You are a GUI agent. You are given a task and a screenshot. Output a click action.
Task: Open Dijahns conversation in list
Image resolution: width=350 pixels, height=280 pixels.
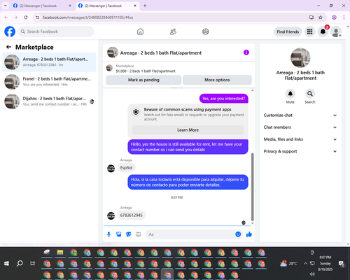point(49,101)
